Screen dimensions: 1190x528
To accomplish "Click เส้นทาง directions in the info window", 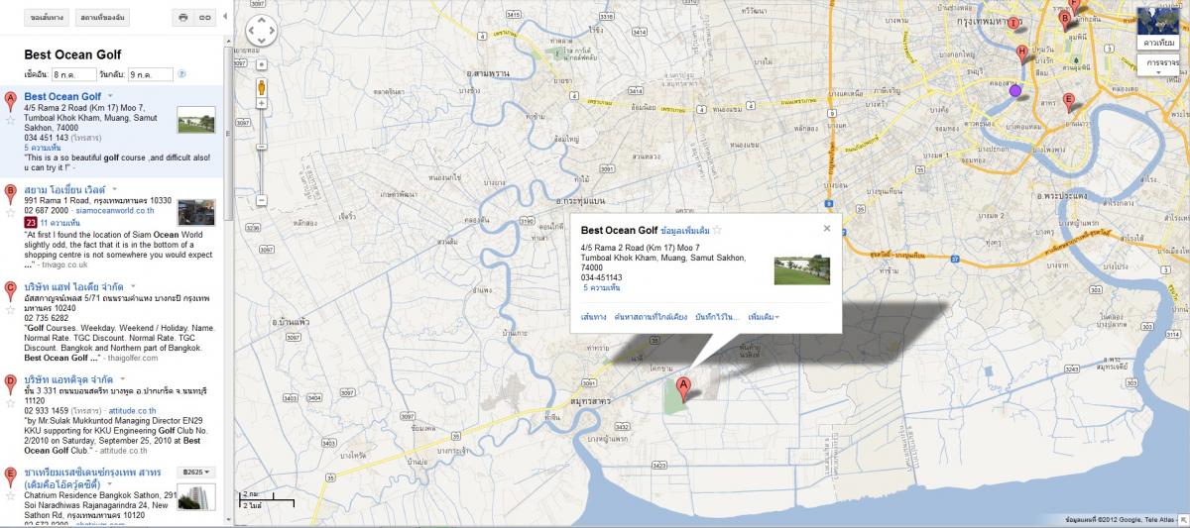I will 594,317.
